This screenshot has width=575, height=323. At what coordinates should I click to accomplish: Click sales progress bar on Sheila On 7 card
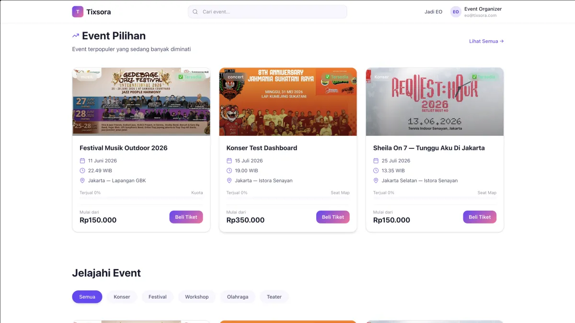tap(435, 197)
